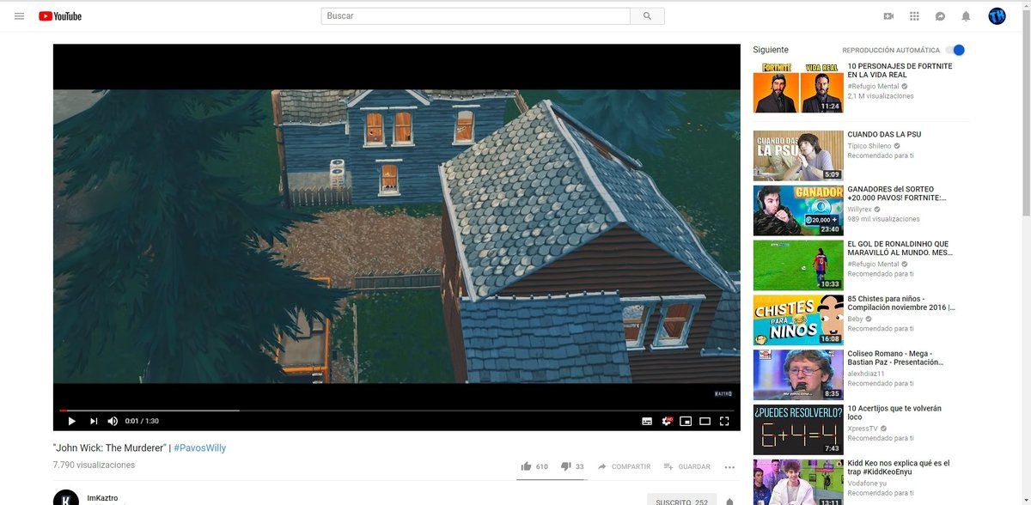This screenshot has height=505, width=1031.
Task: Open the 85 Chistes para niños thumbnail
Action: (798, 320)
